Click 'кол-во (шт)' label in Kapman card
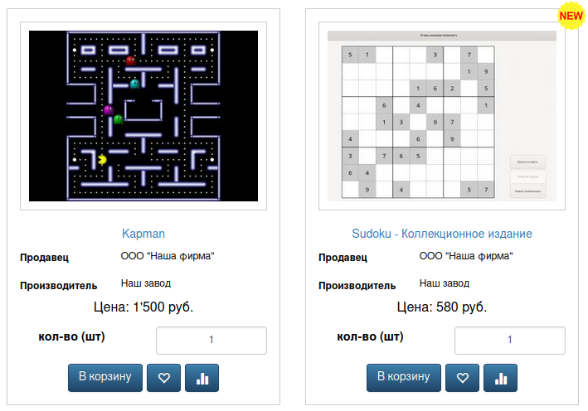588x411 pixels. (x=71, y=336)
